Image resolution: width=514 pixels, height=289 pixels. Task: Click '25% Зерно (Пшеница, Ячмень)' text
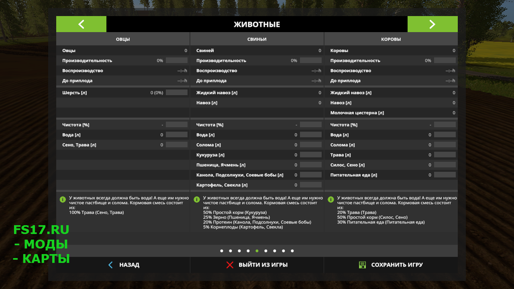[x=237, y=217]
